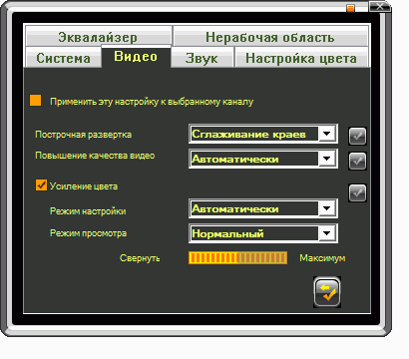The height and width of the screenshot is (359, 409).
Task: Close the settings window
Action: (379, 7)
